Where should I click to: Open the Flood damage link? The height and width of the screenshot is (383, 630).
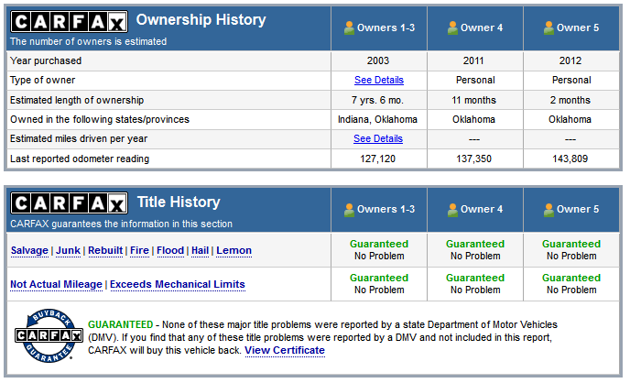point(170,250)
